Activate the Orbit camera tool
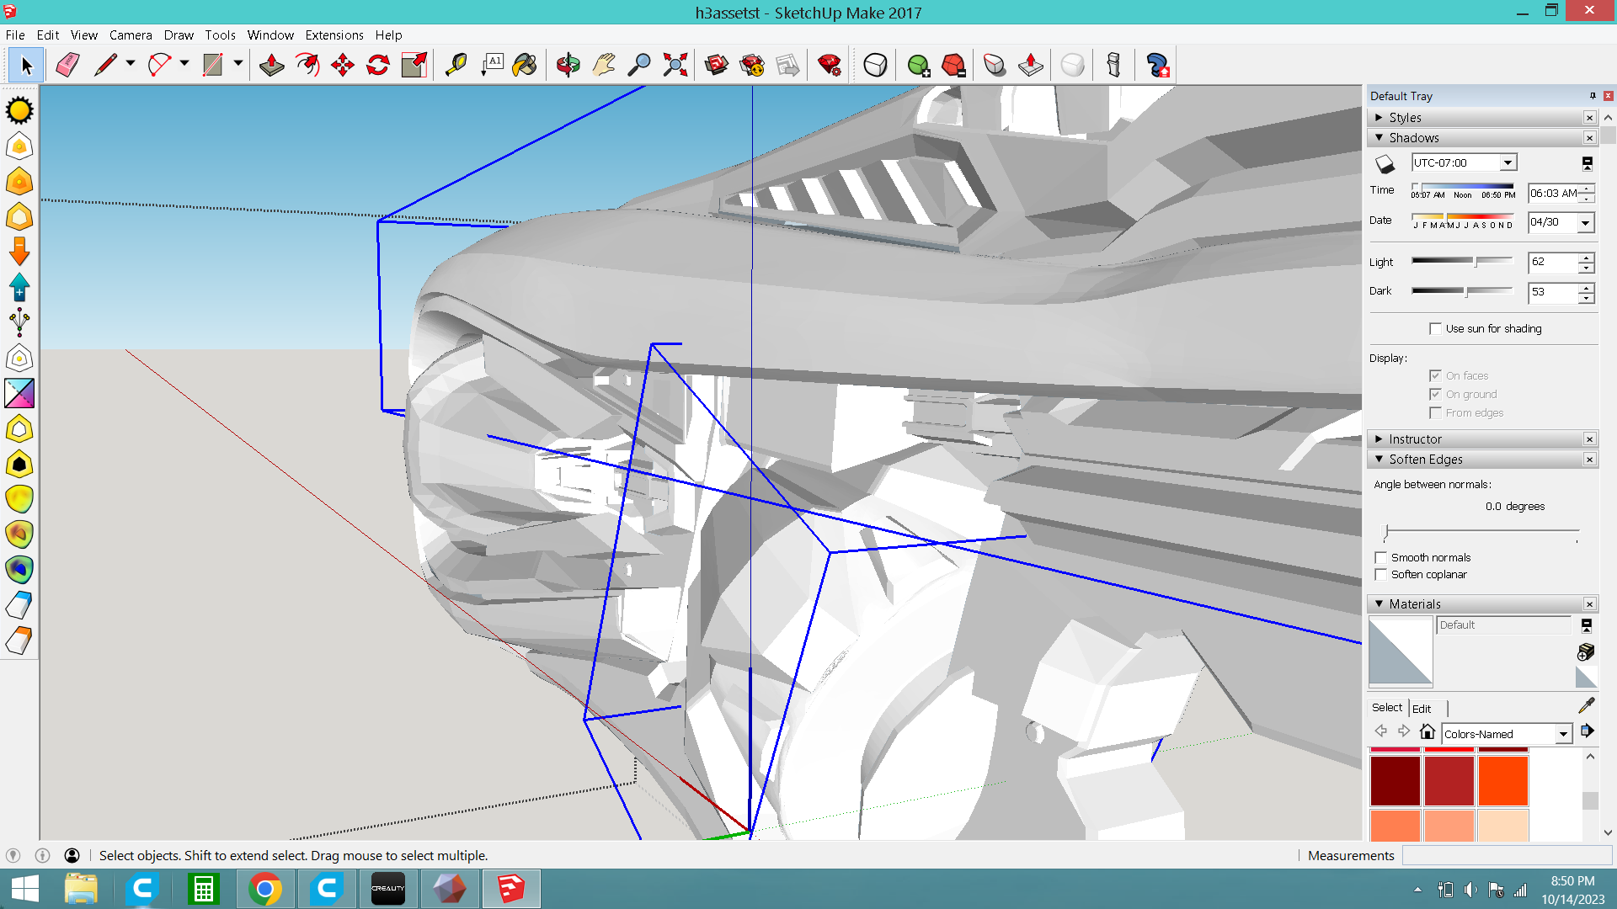Screen dimensions: 1617x909 tap(568, 65)
